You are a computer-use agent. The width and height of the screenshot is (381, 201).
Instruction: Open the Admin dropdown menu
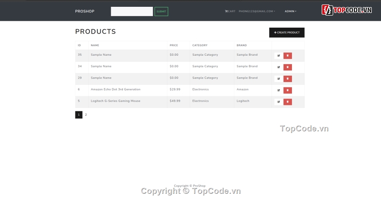[290, 11]
